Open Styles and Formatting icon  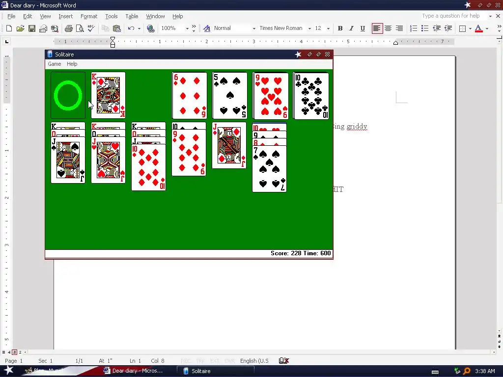pyautogui.click(x=207, y=28)
